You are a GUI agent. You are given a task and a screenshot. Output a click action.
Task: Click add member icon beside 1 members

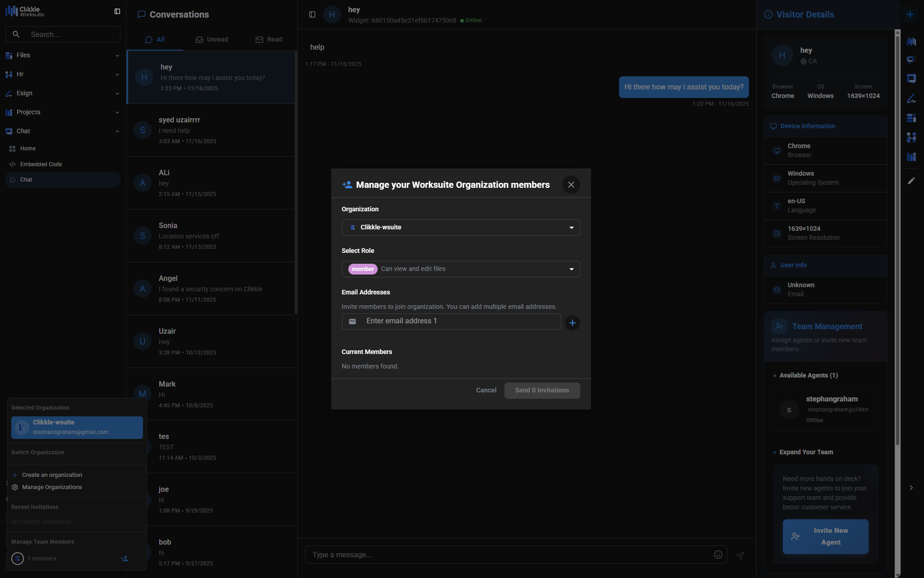125,559
